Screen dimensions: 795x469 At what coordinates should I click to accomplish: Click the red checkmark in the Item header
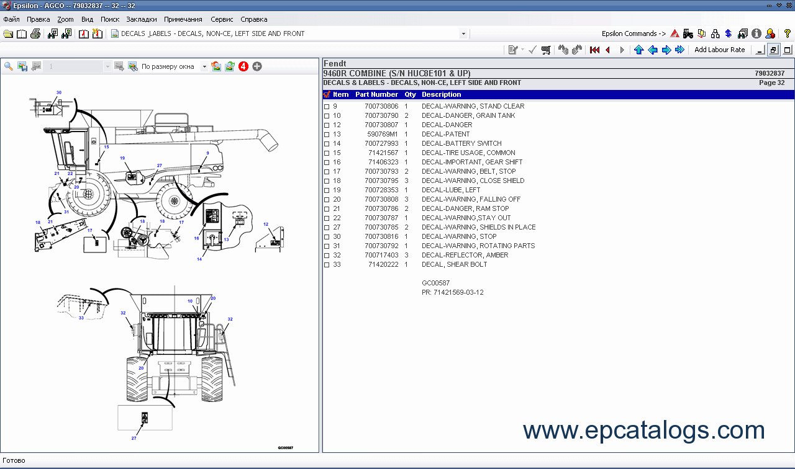point(326,94)
